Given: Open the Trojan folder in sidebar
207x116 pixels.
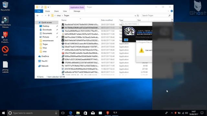Looking at the screenshot, I should [45, 44].
